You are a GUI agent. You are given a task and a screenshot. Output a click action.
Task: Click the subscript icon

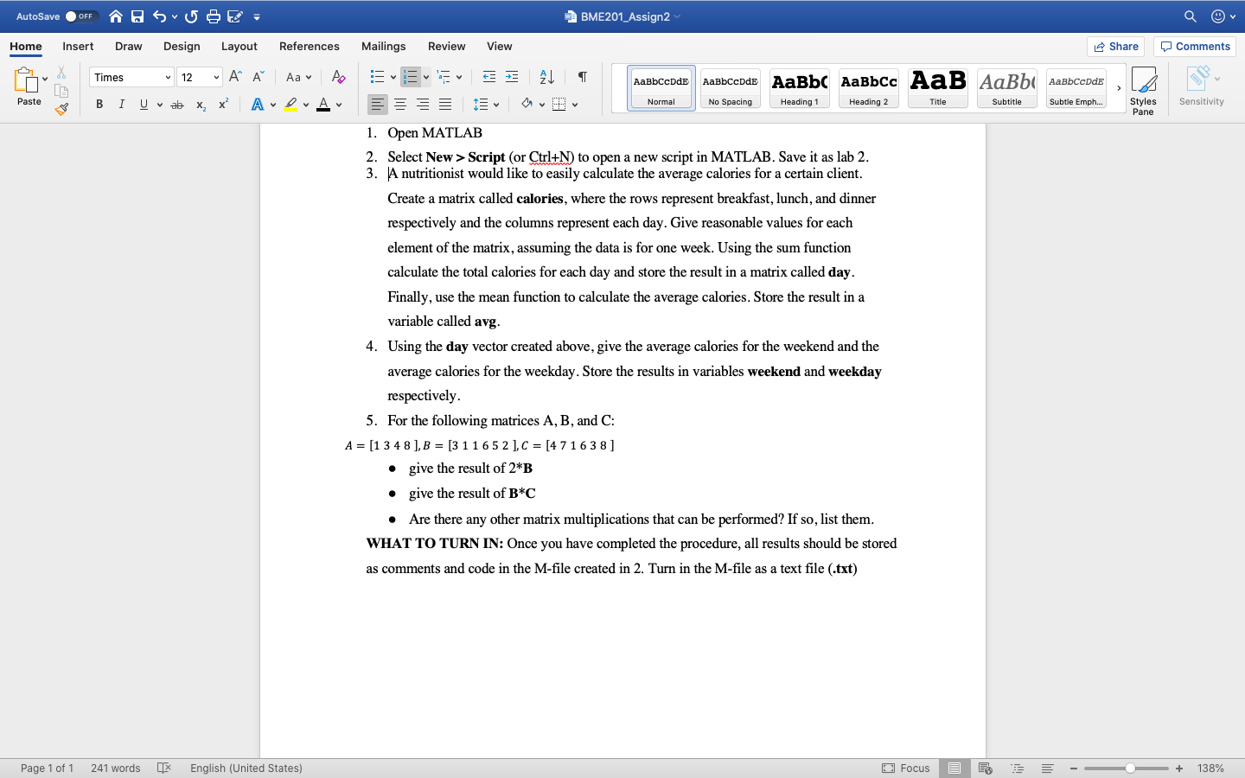click(200, 104)
